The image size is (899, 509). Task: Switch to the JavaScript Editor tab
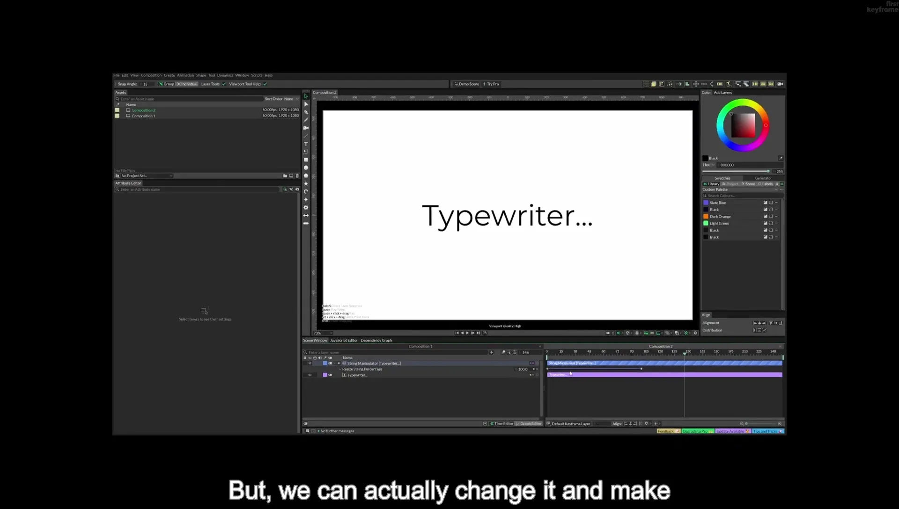(344, 341)
